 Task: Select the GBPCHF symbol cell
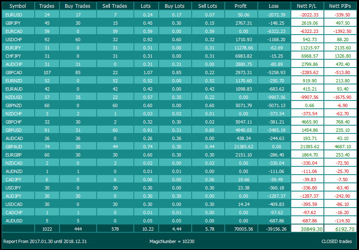coord(18,121)
